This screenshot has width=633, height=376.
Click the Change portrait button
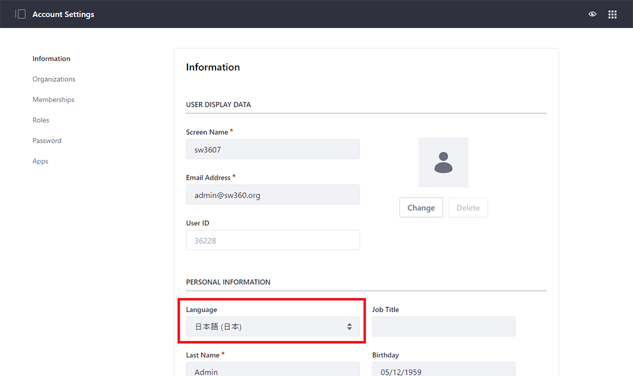421,207
